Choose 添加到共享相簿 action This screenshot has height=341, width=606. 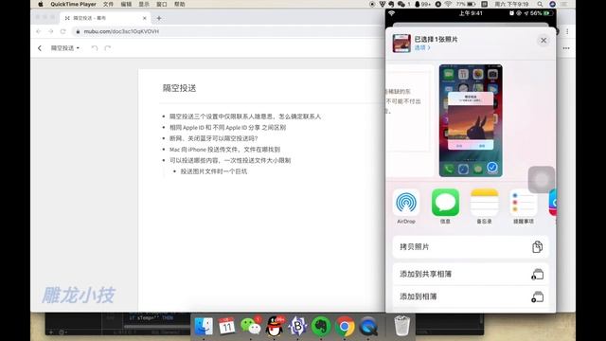coord(471,274)
